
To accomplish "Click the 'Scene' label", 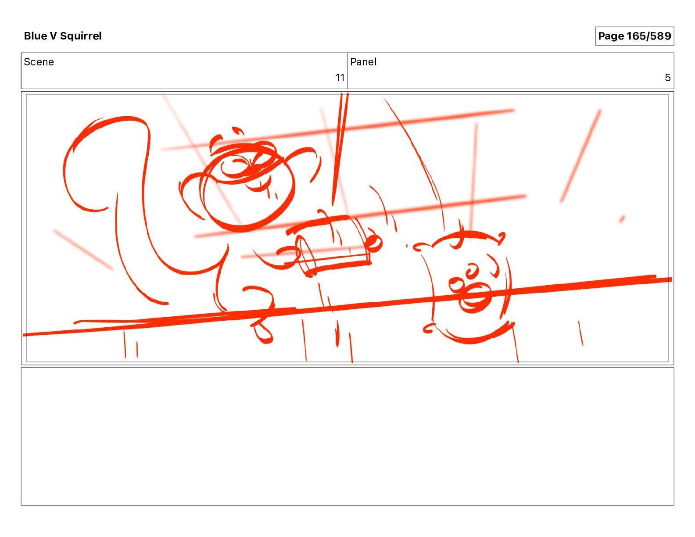I will tap(39, 62).
